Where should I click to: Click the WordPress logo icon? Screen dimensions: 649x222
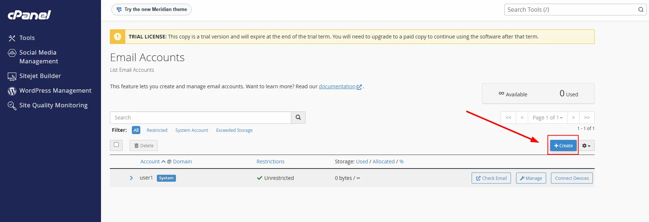(12, 91)
